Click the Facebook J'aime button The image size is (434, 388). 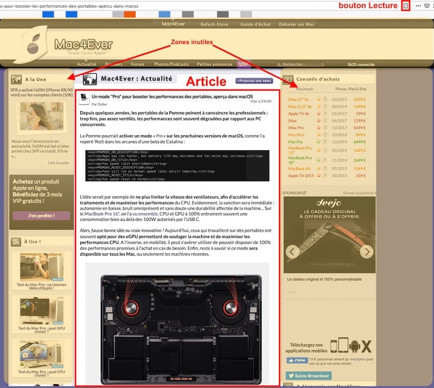coord(297,360)
